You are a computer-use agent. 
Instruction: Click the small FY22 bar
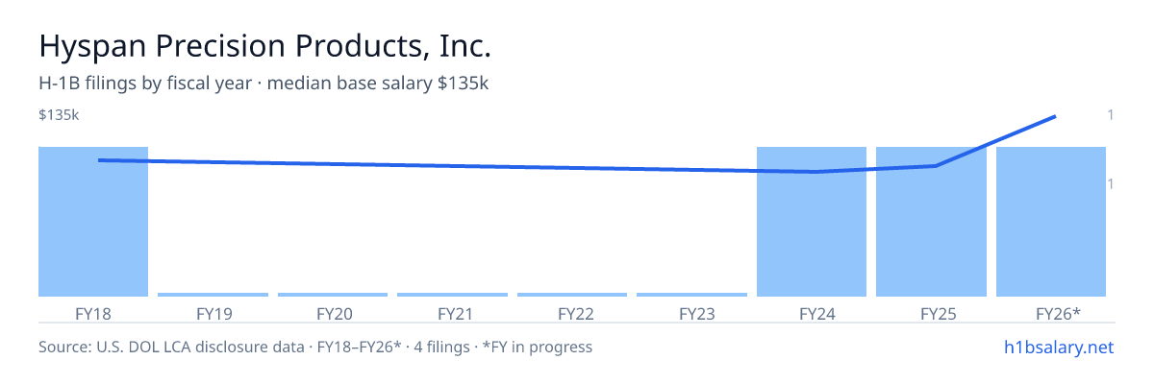[572, 295]
